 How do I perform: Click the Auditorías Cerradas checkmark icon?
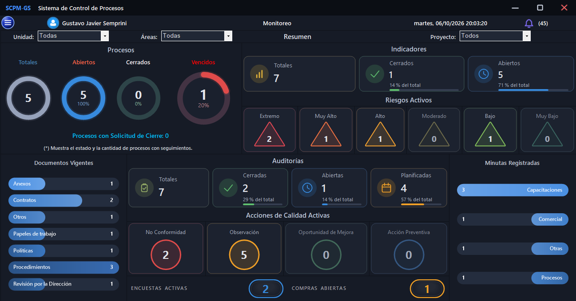228,188
